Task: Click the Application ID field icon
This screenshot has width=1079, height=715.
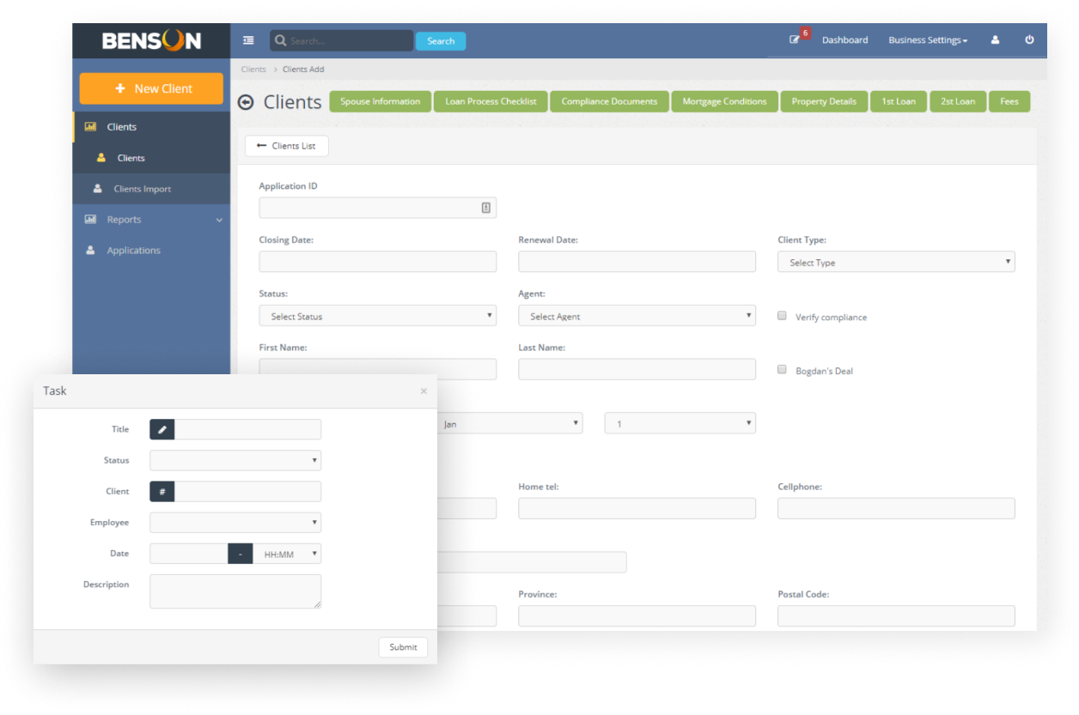Action: click(x=485, y=208)
